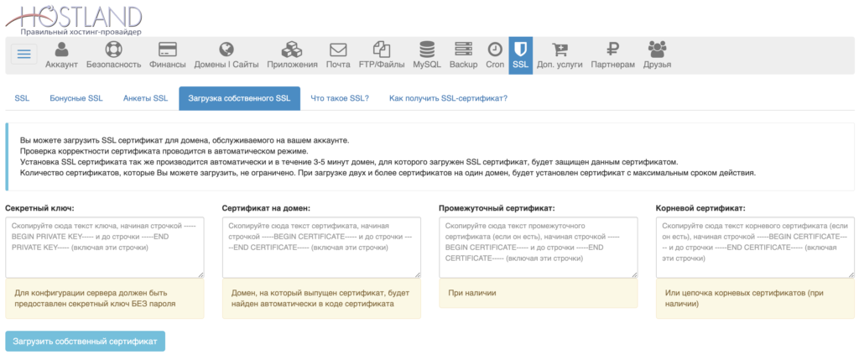This screenshot has height=355, width=859.
Task: Focus the Секретный ключ text area
Action: pos(104,247)
